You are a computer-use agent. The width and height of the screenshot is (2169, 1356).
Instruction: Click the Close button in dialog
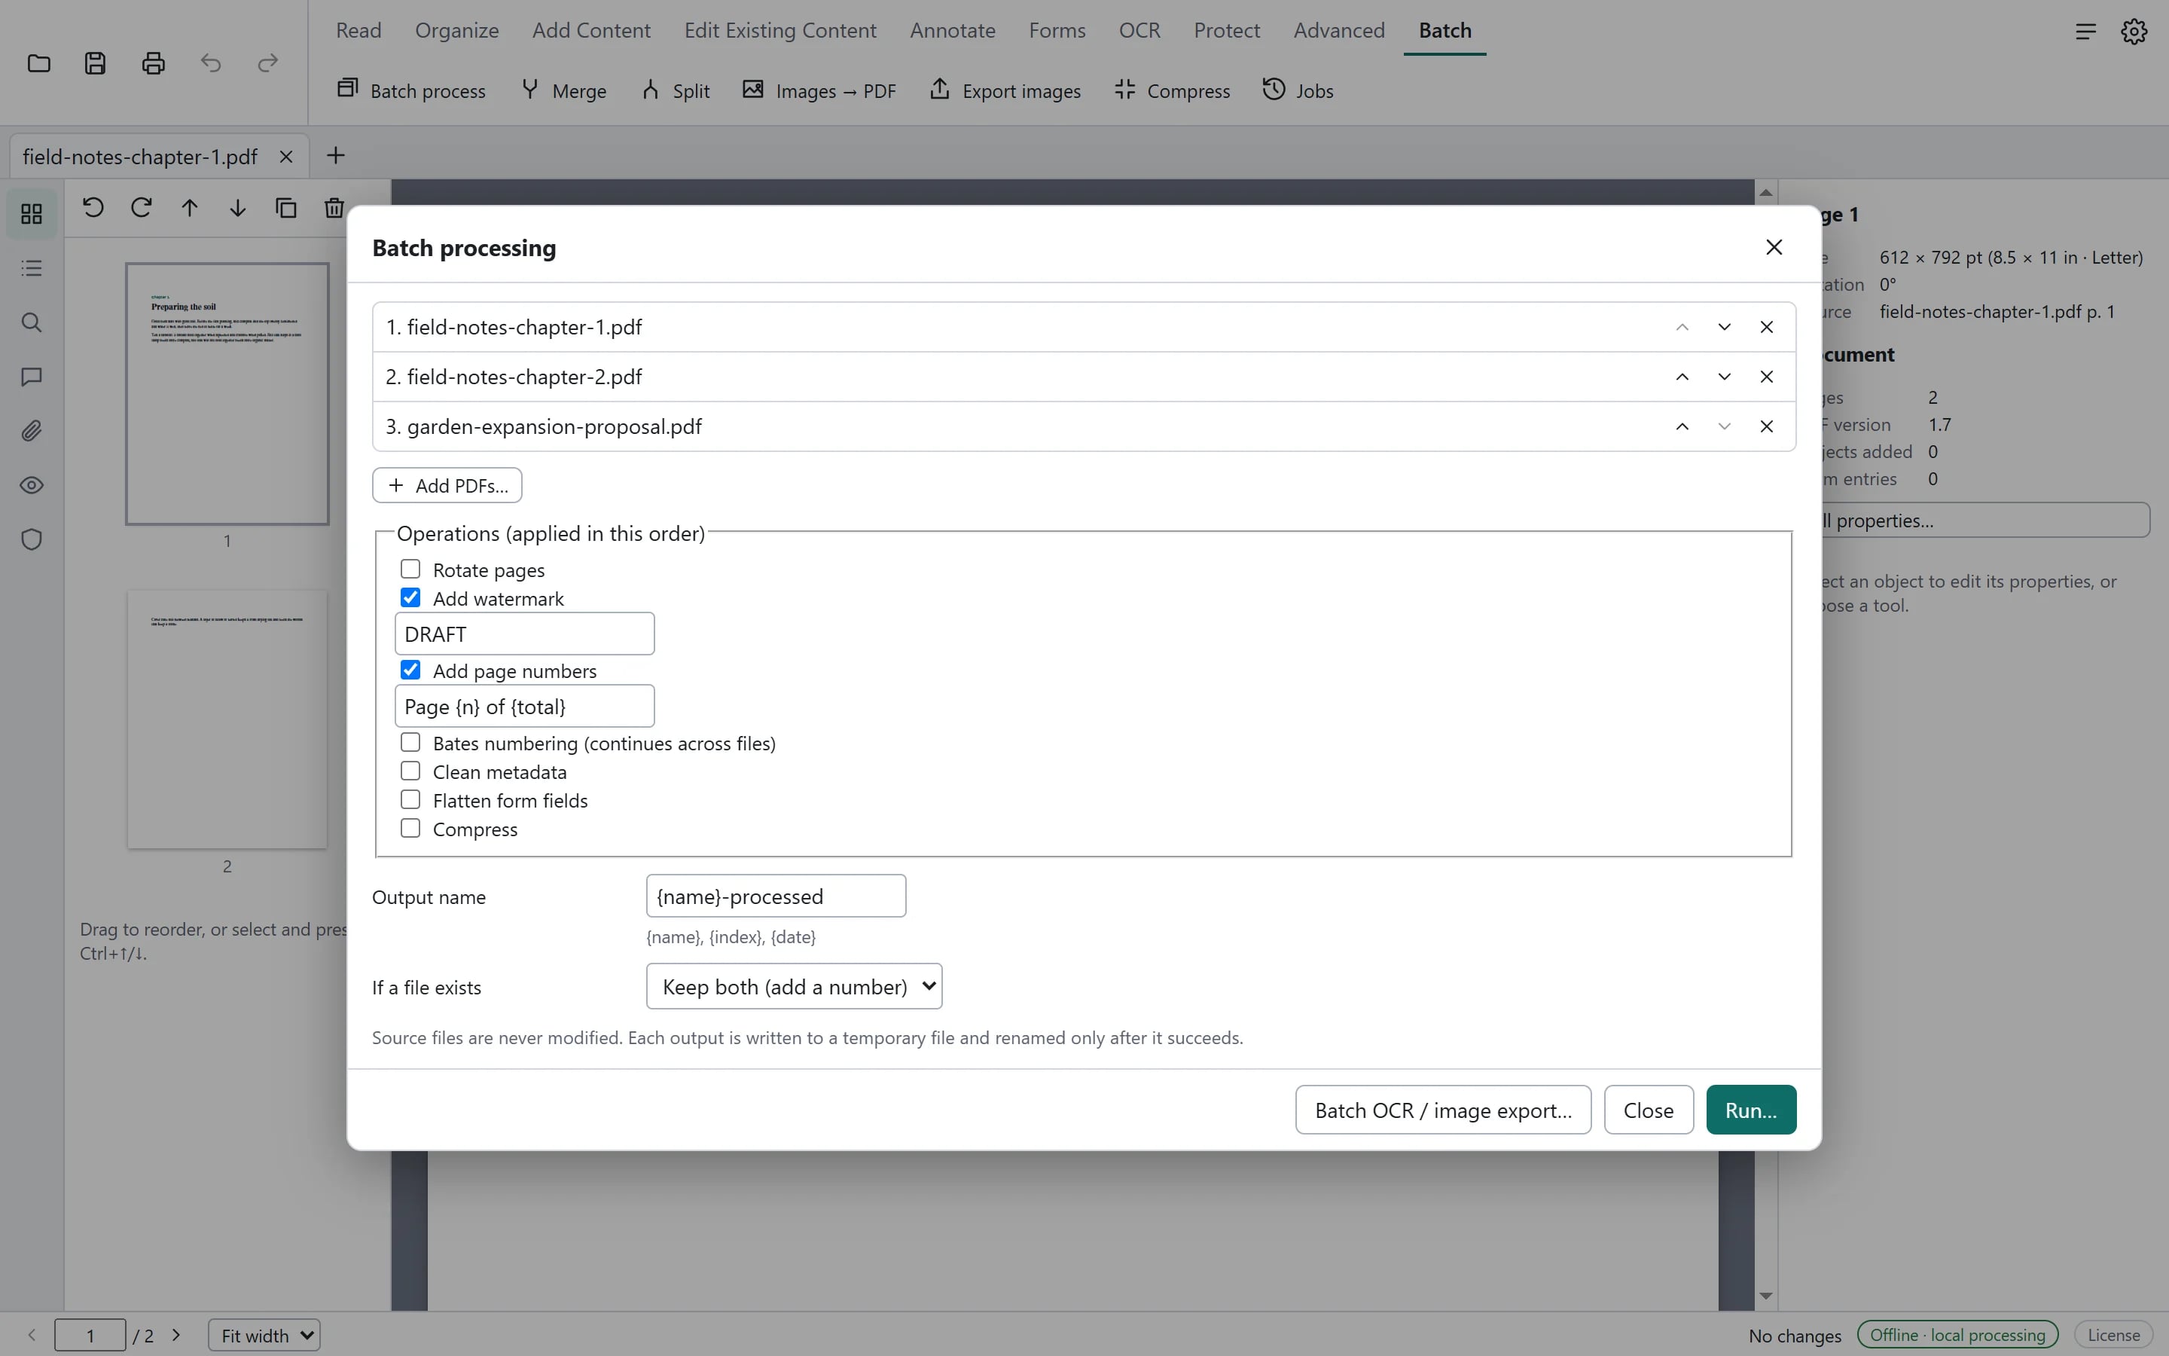1649,1110
